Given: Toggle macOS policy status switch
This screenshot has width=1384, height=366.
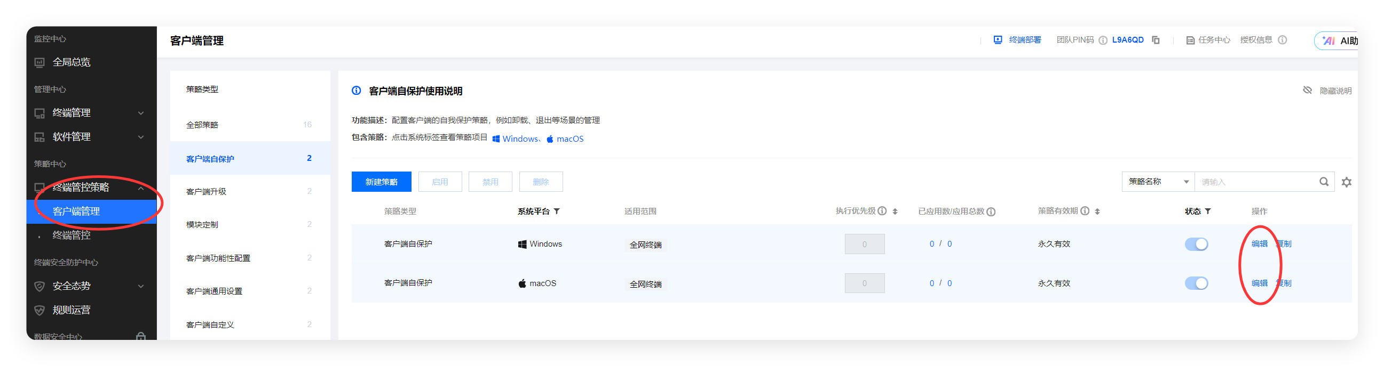Looking at the screenshot, I should (x=1196, y=283).
